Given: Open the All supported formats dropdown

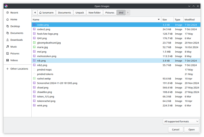Looking at the screenshot, I should click(181, 121).
